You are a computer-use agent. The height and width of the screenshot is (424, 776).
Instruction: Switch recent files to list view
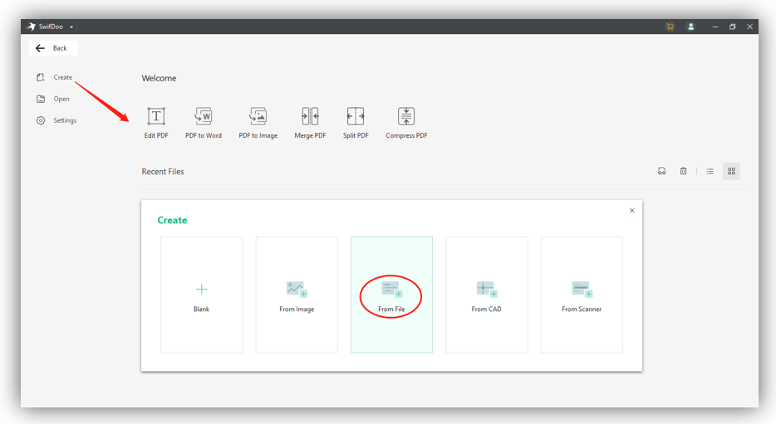tap(710, 172)
